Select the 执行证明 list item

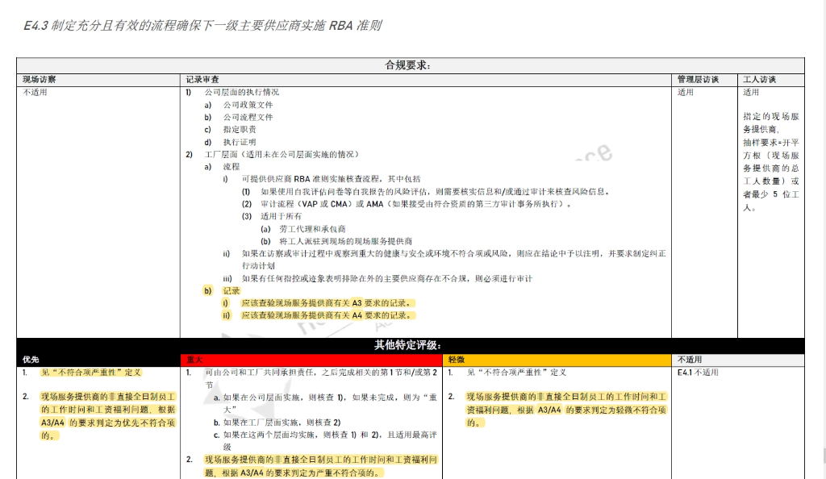[x=240, y=142]
